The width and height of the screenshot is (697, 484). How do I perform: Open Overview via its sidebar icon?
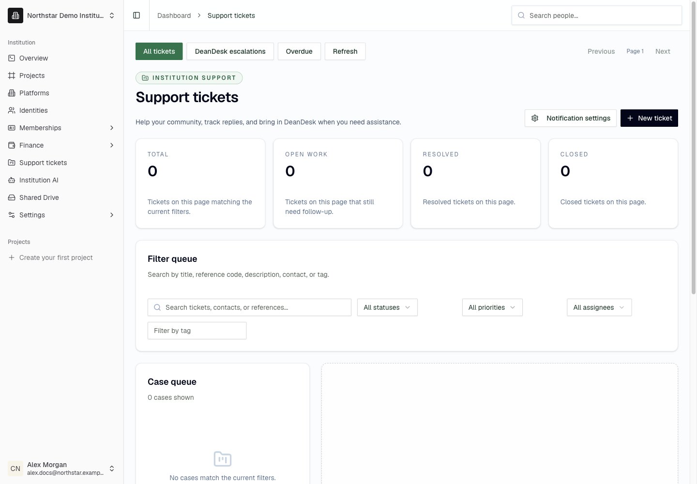[x=12, y=58]
